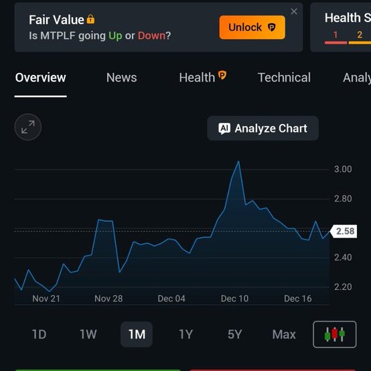
Task: Tap the green Up word in banner
Action: pyautogui.click(x=115, y=35)
